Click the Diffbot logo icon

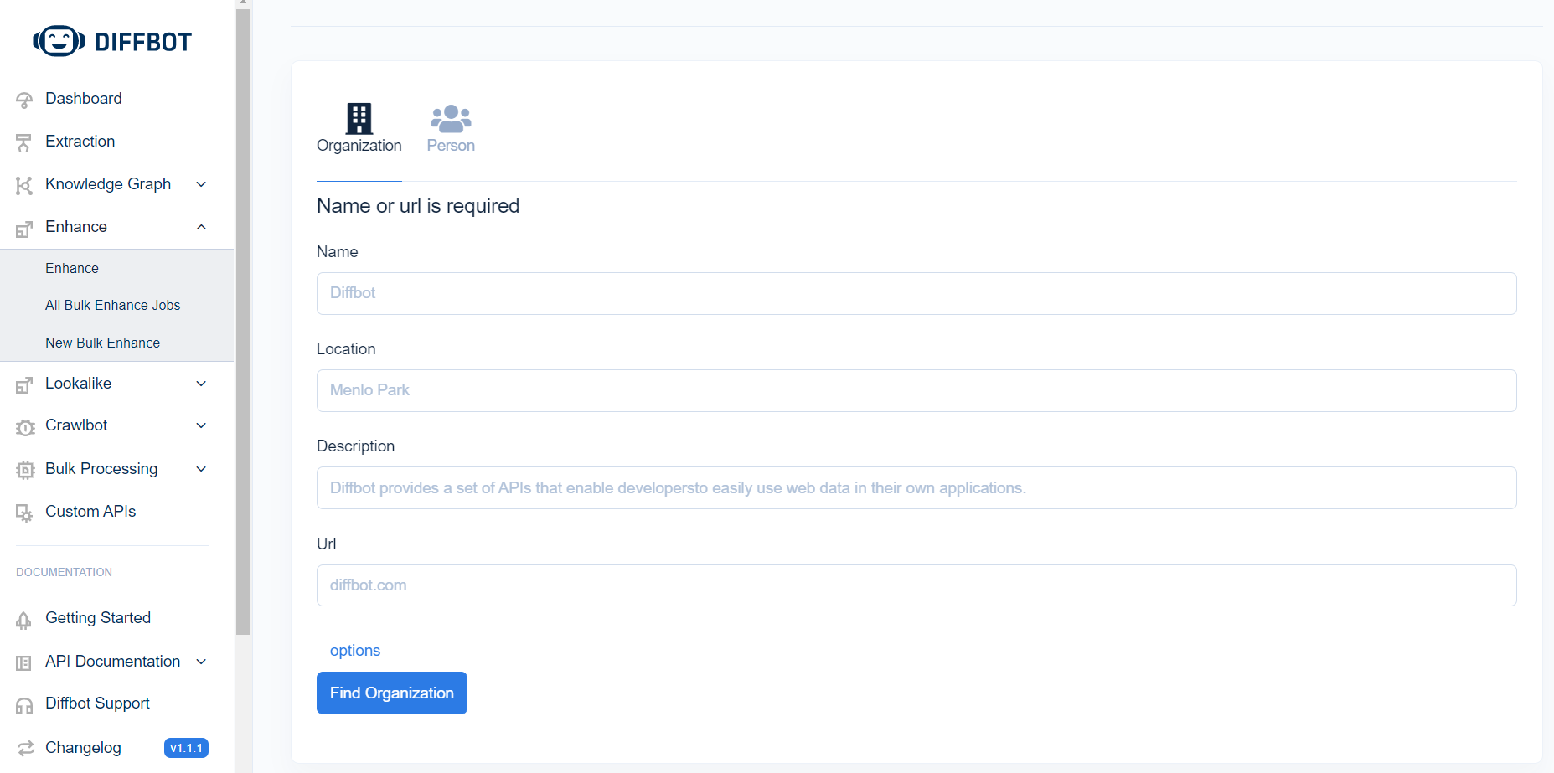59,41
